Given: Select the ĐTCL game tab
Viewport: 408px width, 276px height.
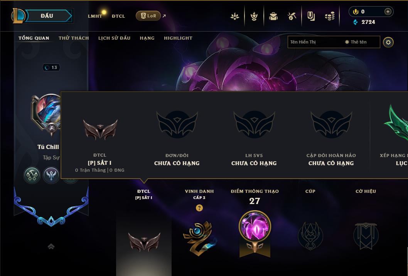Looking at the screenshot, I should point(118,16).
